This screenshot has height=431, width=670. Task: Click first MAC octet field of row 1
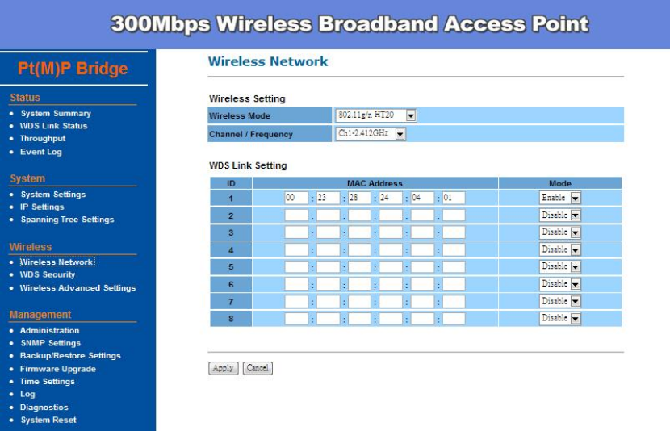(x=296, y=198)
